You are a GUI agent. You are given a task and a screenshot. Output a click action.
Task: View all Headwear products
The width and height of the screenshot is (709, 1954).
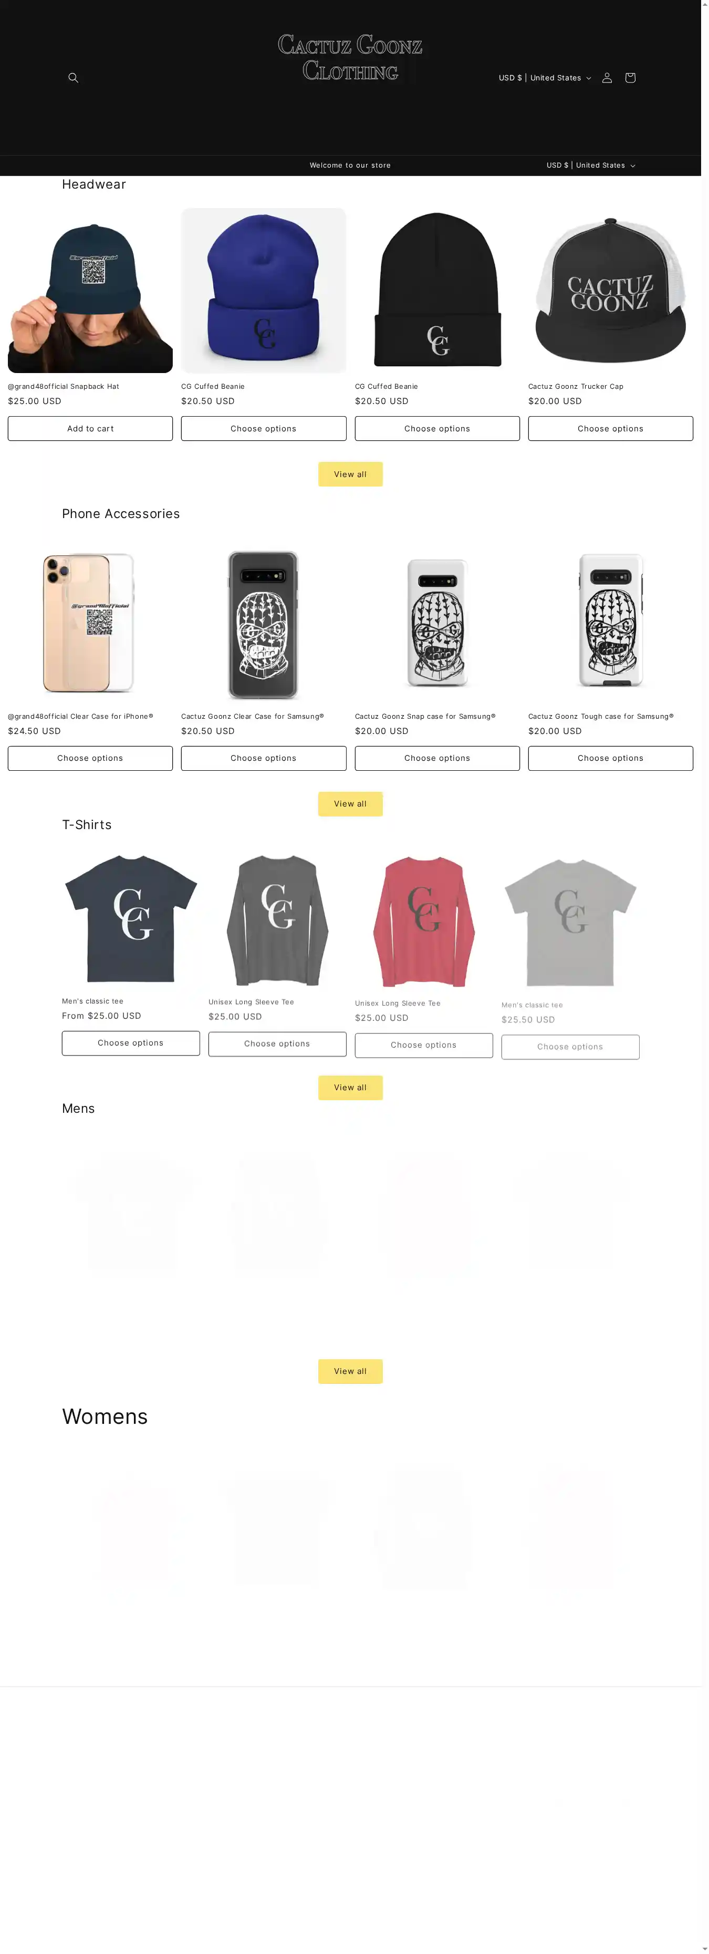[x=350, y=474]
